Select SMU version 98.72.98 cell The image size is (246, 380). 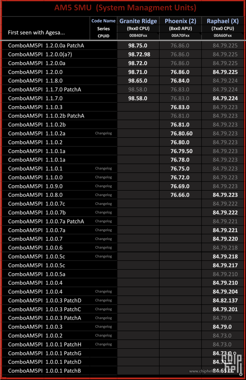[138, 55]
